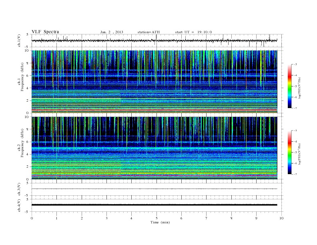Click the '-3' value on ch.1 color scale
This screenshot has width=317, height=245.
295,64
